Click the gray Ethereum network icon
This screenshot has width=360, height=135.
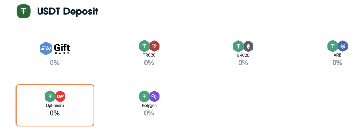(249, 46)
